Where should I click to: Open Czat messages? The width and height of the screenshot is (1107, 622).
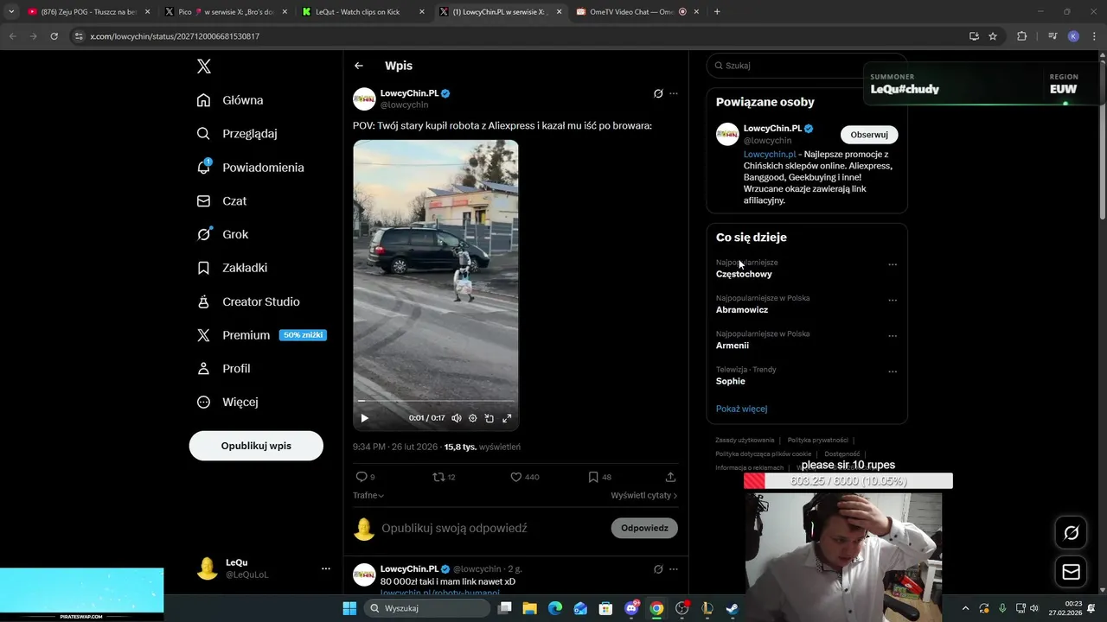click(x=221, y=200)
